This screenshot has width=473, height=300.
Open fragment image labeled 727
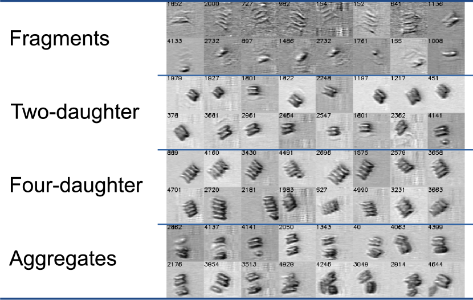260,19
